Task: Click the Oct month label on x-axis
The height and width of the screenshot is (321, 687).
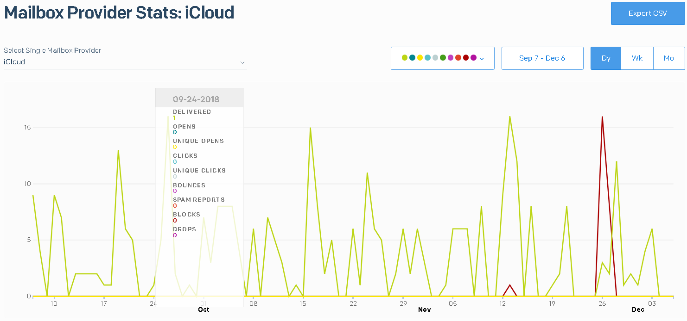Action: click(x=204, y=309)
